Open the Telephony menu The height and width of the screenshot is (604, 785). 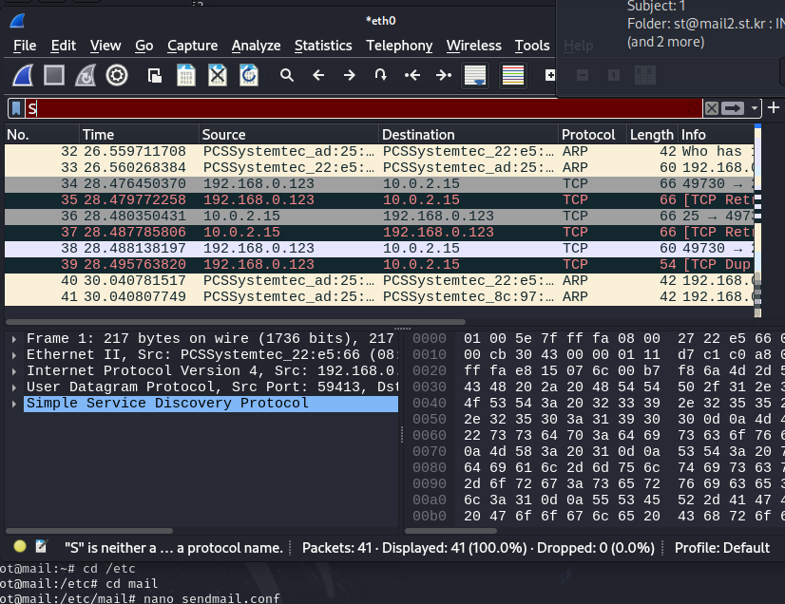tap(399, 46)
